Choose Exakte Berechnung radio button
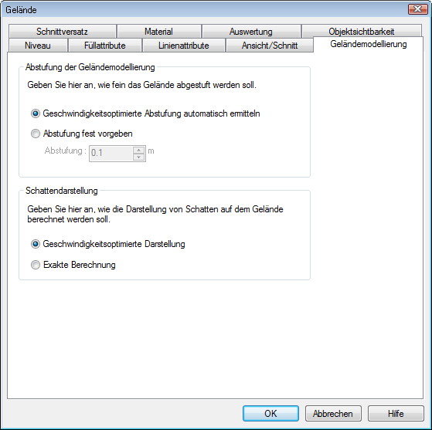The height and width of the screenshot is (430, 432). pos(36,265)
